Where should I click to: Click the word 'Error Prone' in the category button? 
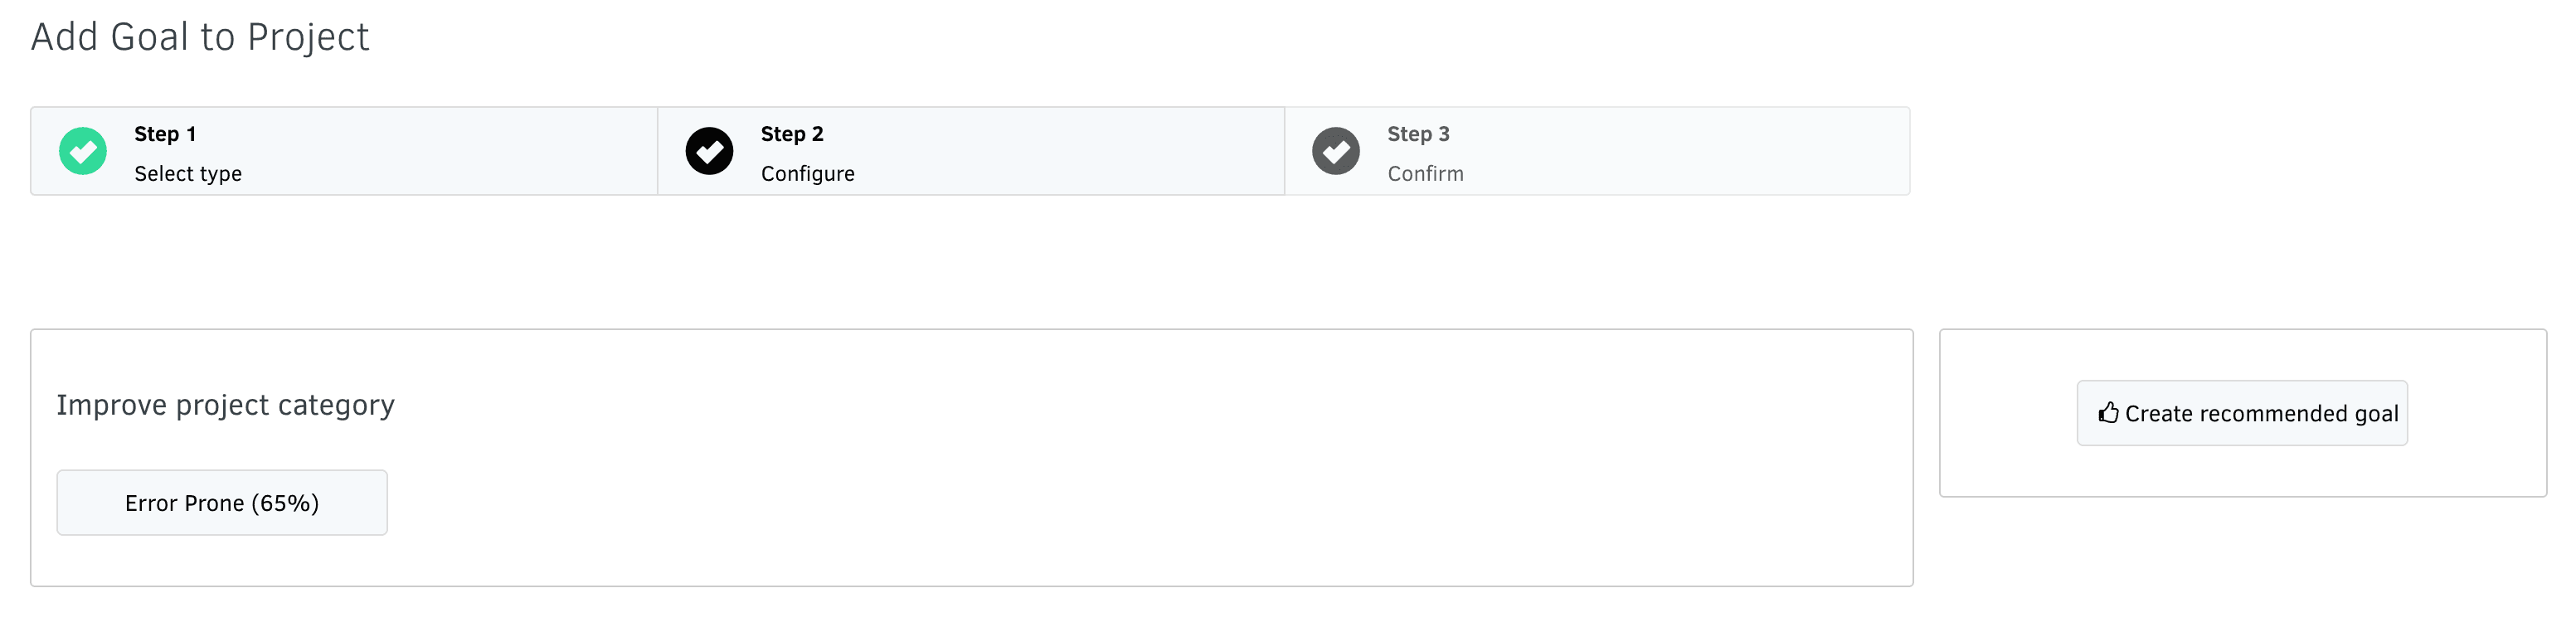[x=184, y=503]
